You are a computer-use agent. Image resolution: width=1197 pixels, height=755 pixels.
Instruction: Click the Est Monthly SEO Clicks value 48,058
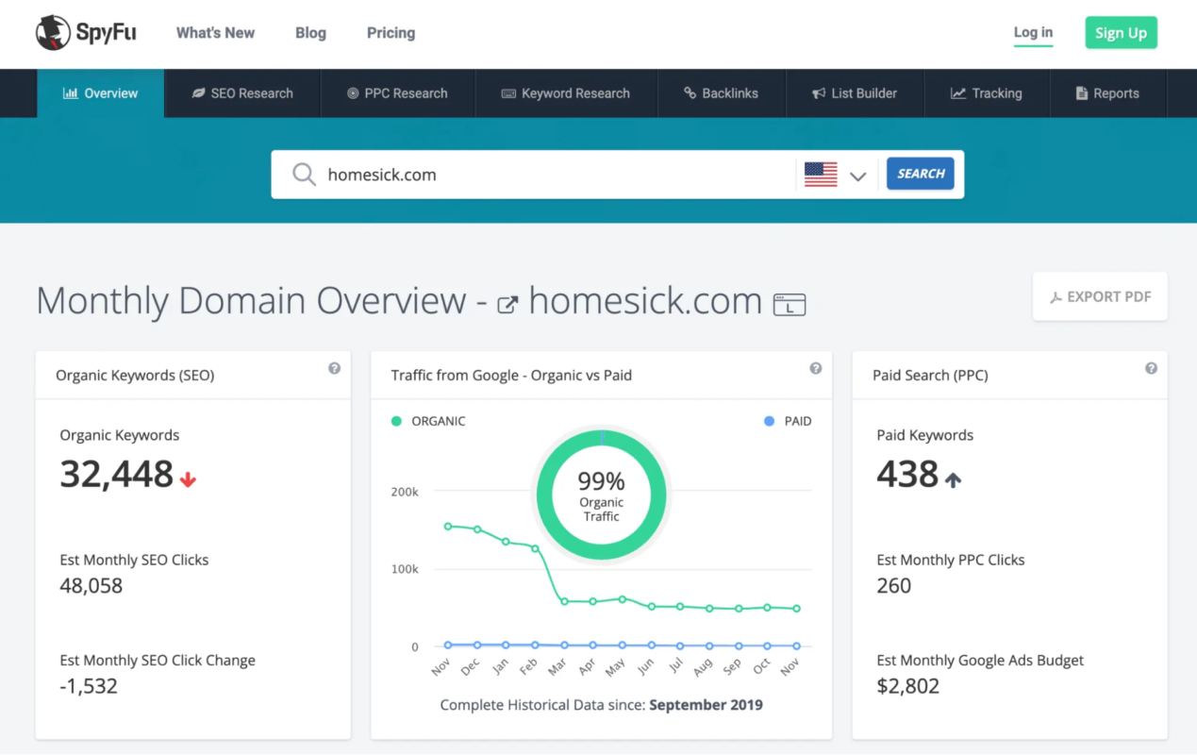[91, 586]
